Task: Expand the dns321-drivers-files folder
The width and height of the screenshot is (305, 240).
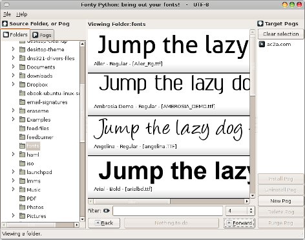Action: pos(13,58)
